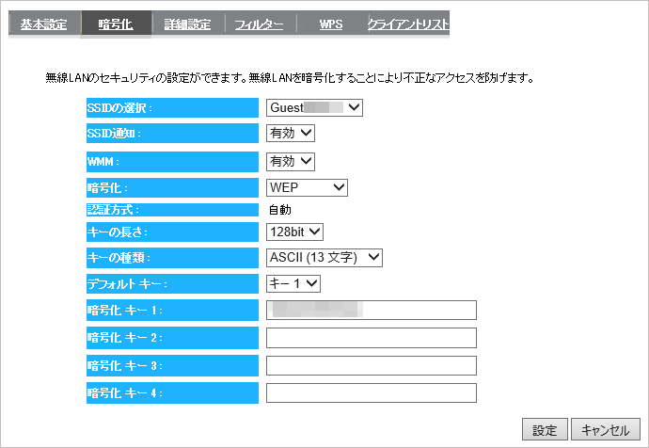Switch to the 暗号化 tab
This screenshot has width=649, height=448.
116,24
